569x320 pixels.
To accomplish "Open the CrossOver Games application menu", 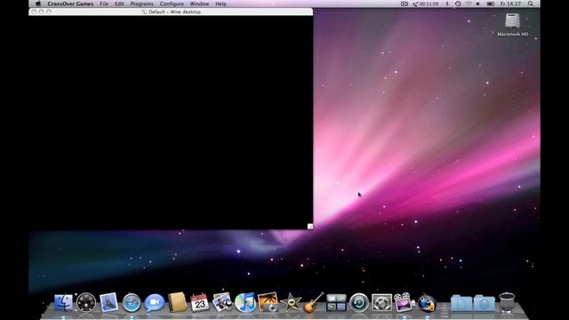I will [x=70, y=4].
